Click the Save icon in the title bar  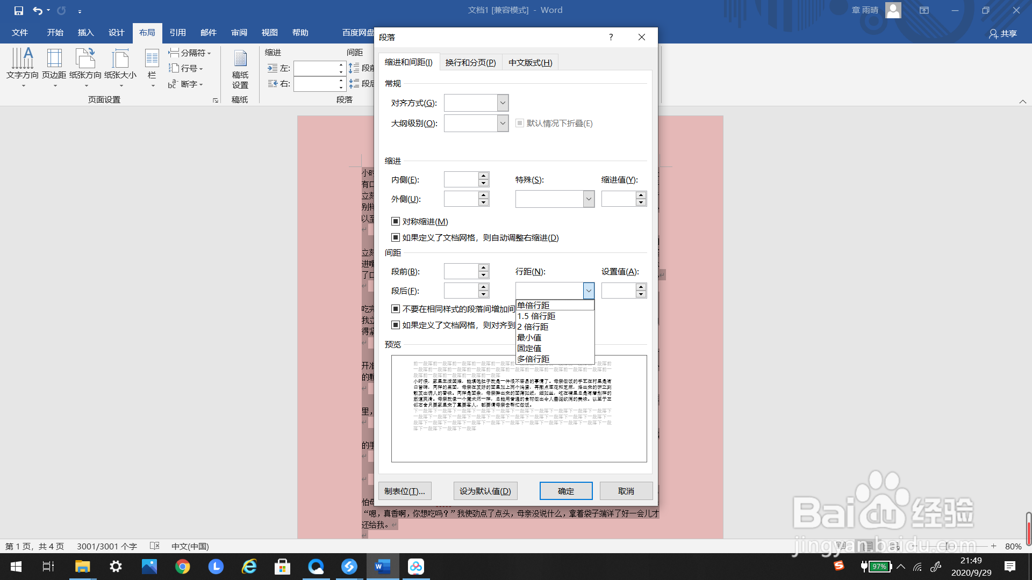[19, 10]
